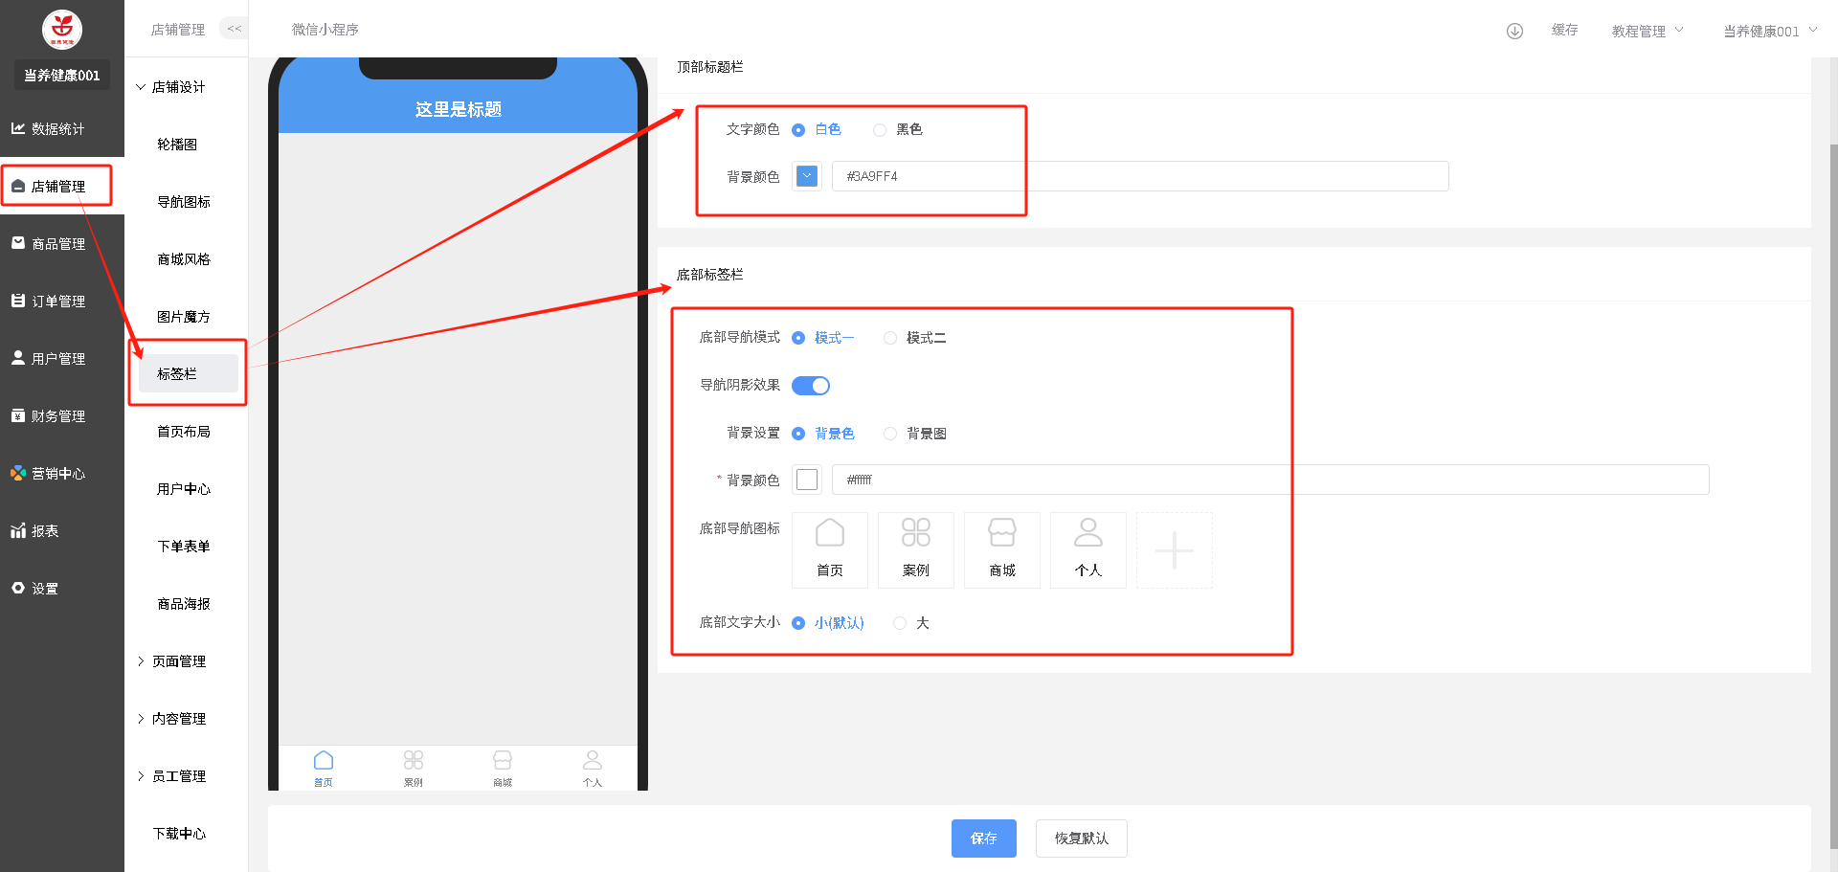Collapse sidebar with the << icon

click(x=234, y=29)
